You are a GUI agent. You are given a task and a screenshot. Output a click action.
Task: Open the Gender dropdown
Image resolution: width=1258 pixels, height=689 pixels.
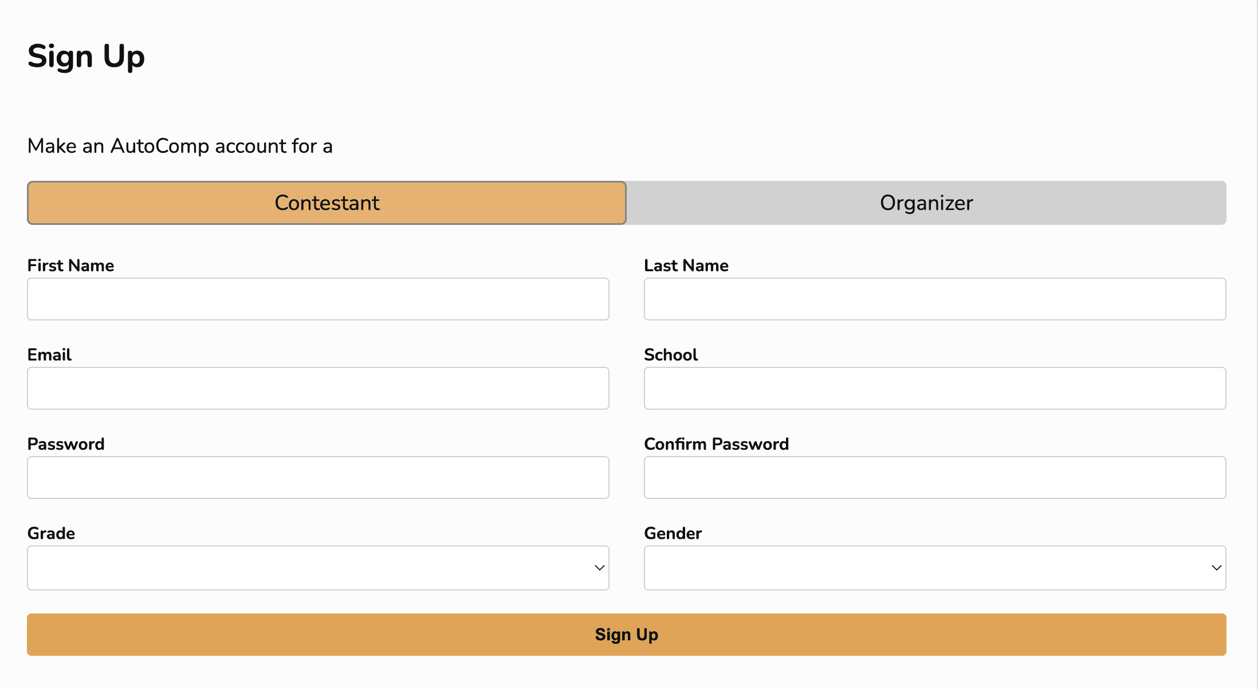tap(934, 567)
